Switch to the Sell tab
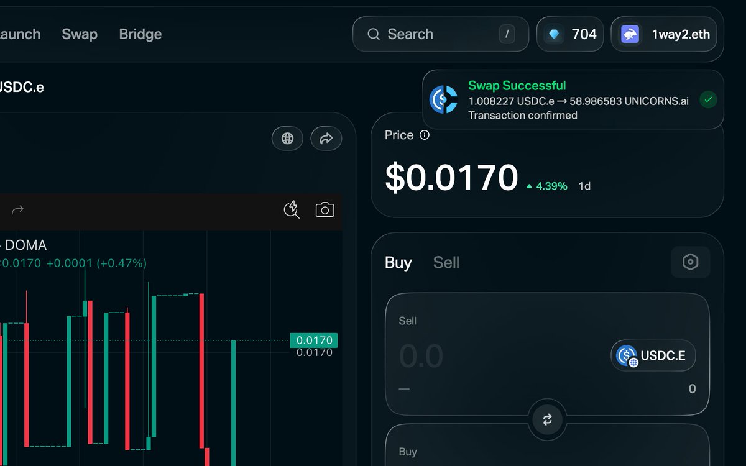The width and height of the screenshot is (746, 466). (x=446, y=262)
